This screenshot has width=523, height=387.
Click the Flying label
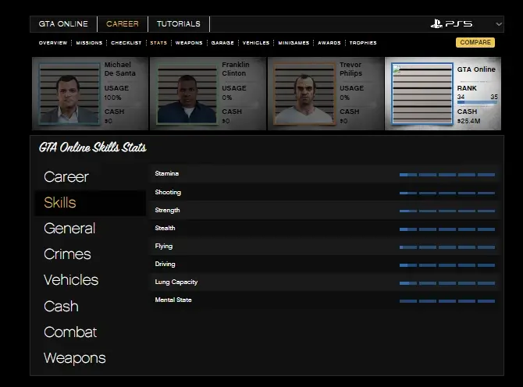[163, 247]
